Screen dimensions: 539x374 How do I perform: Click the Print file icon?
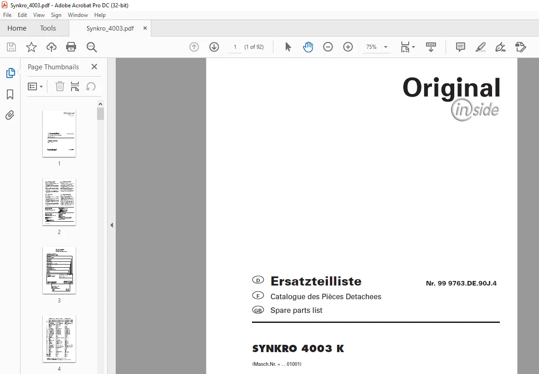pos(71,47)
